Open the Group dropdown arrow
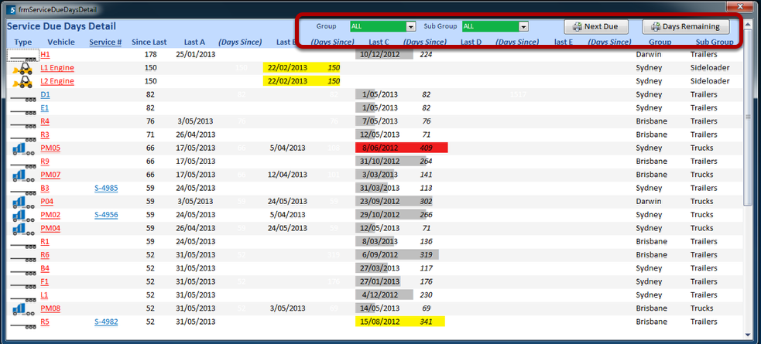Image resolution: width=761 pixels, height=344 pixels. pos(410,26)
